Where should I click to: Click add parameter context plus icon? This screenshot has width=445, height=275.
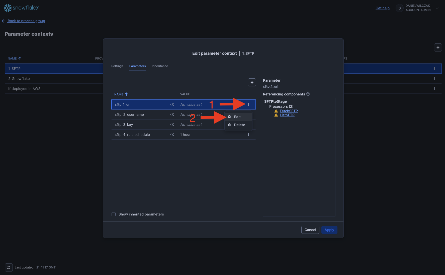click(438, 47)
